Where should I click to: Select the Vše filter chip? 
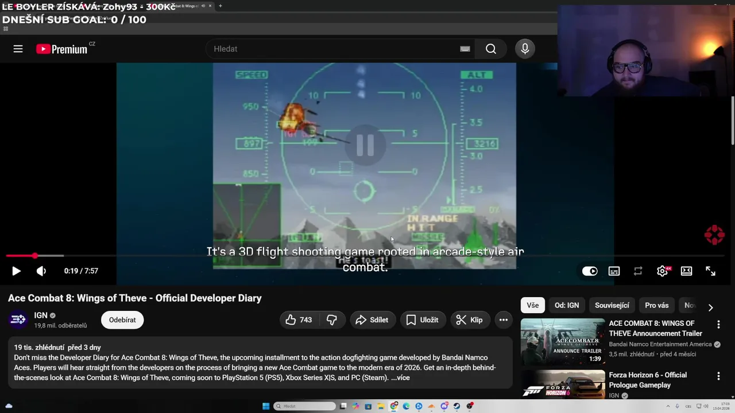[x=533, y=305]
